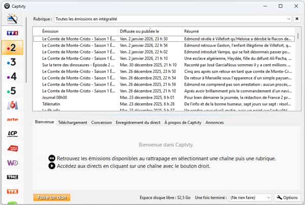Viewport: 305px width, 205px height.
Task: Open the tools wizard icon above channel list
Action: click(x=12, y=19)
